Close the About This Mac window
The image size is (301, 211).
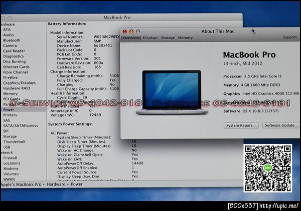pyautogui.click(x=124, y=31)
